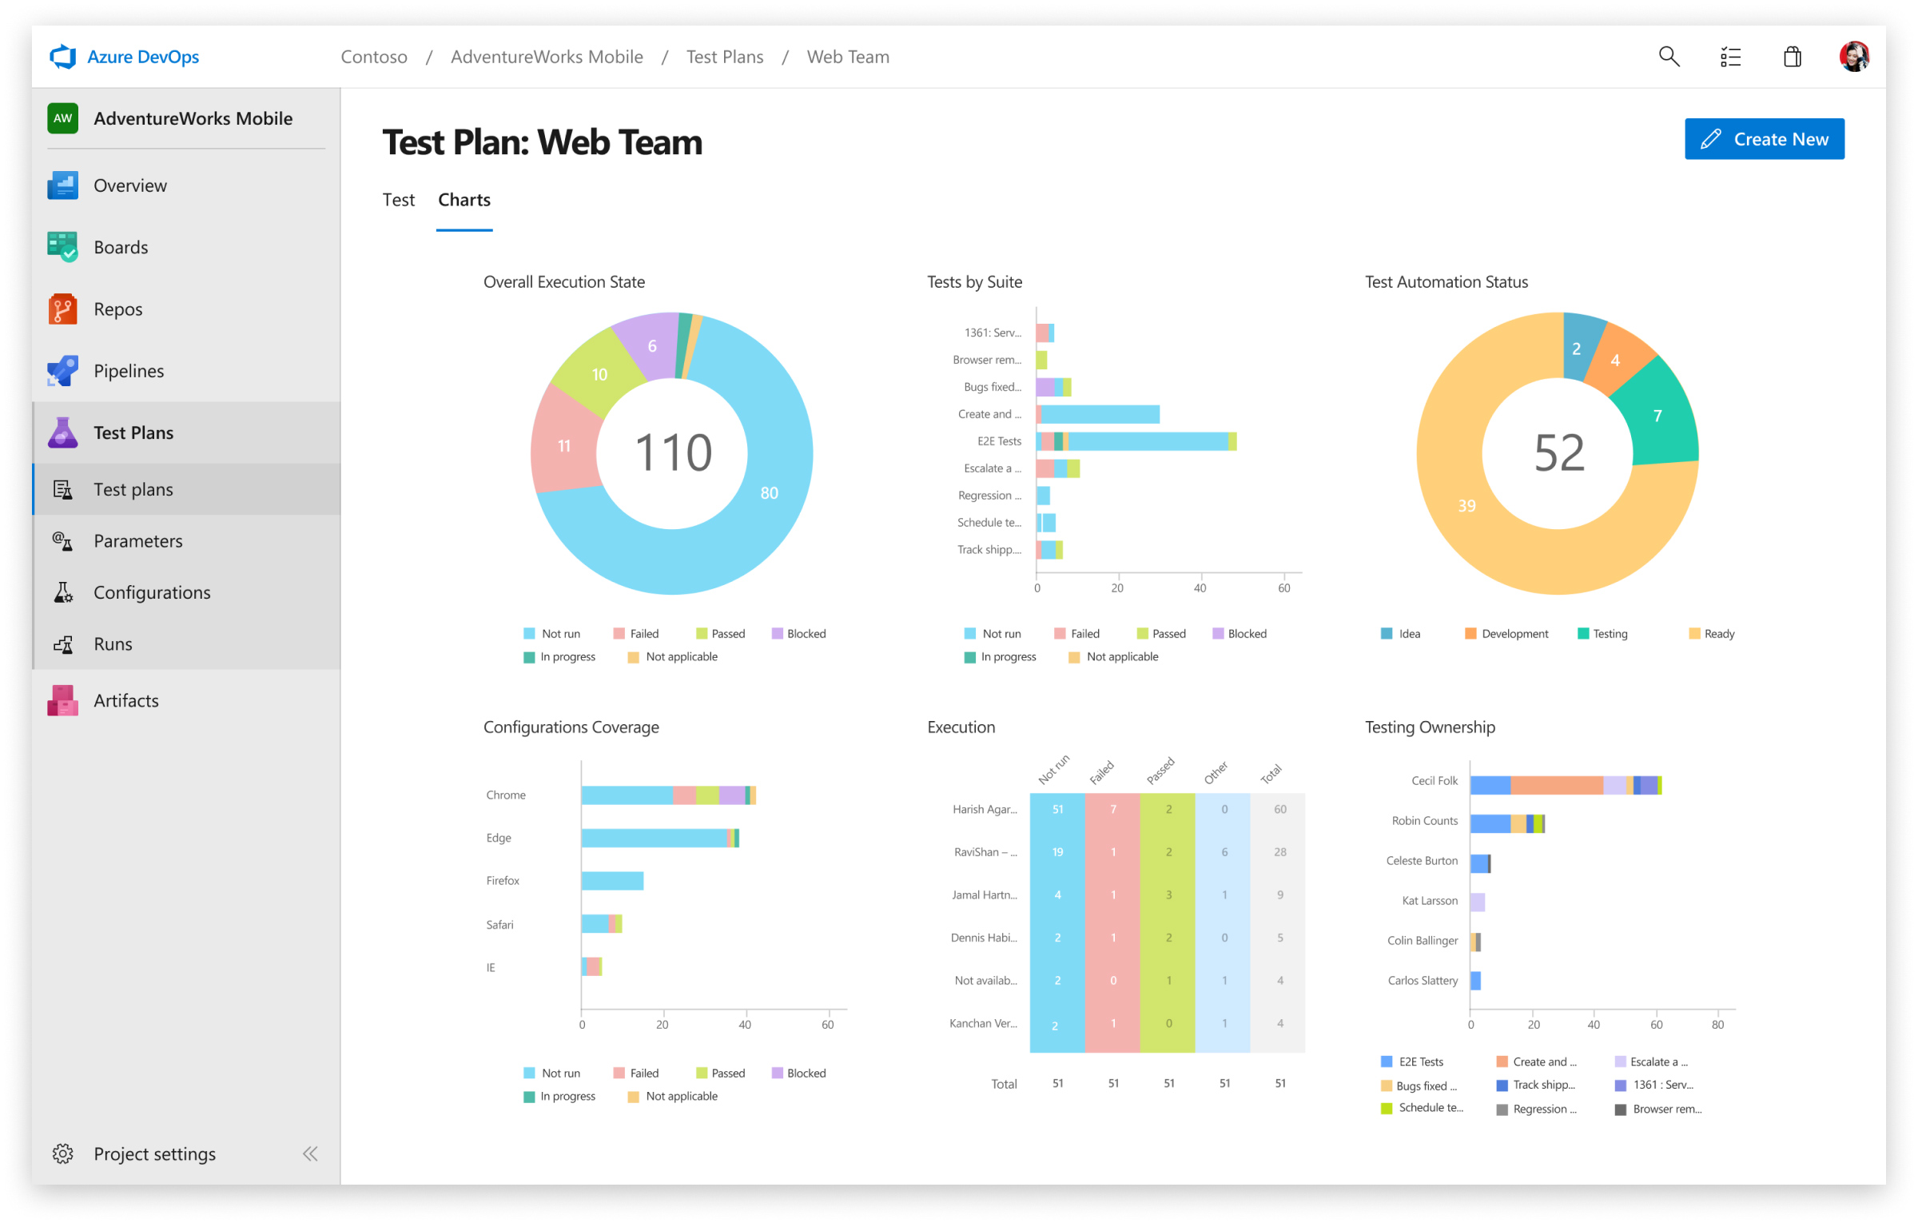The image size is (1918, 1223).
Task: Switch to the Test tab
Action: [398, 200]
